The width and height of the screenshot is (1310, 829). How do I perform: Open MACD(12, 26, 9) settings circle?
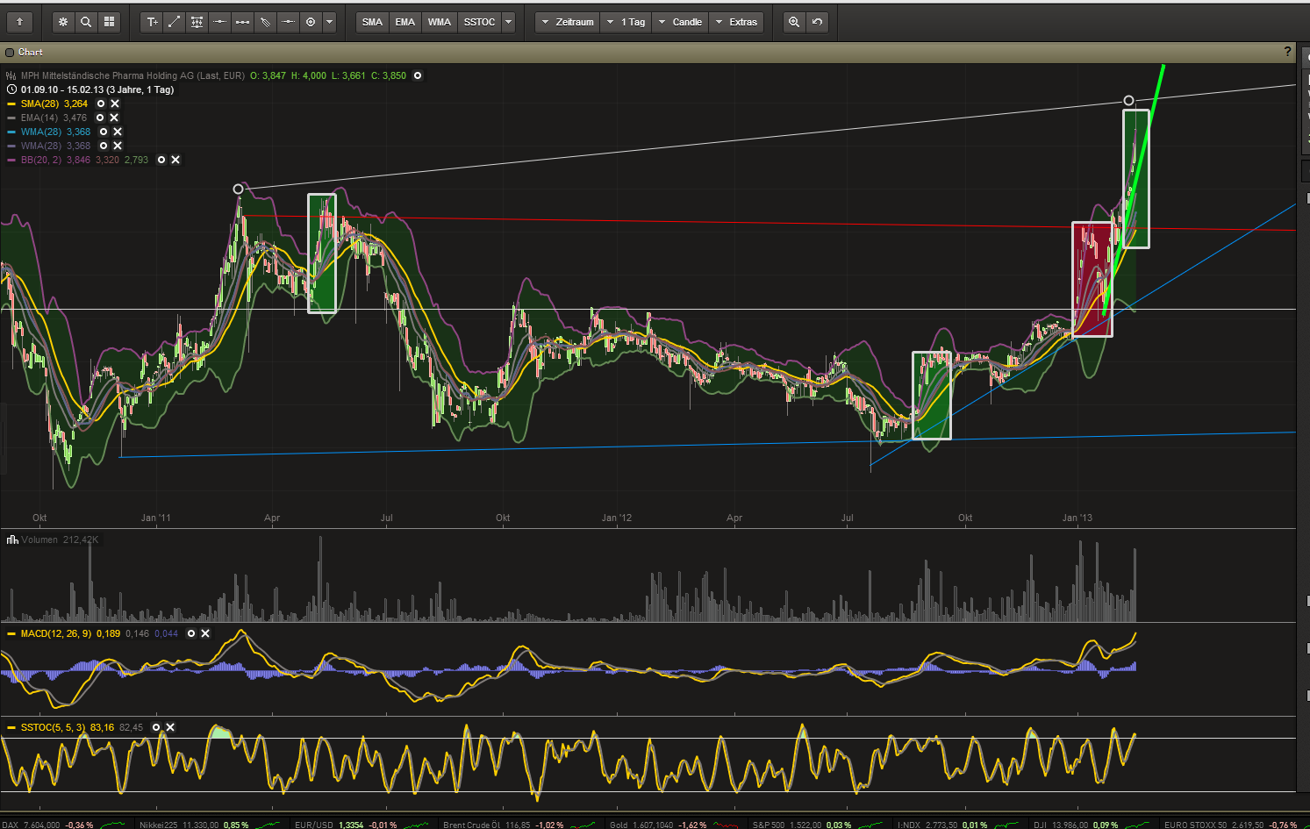coord(191,633)
